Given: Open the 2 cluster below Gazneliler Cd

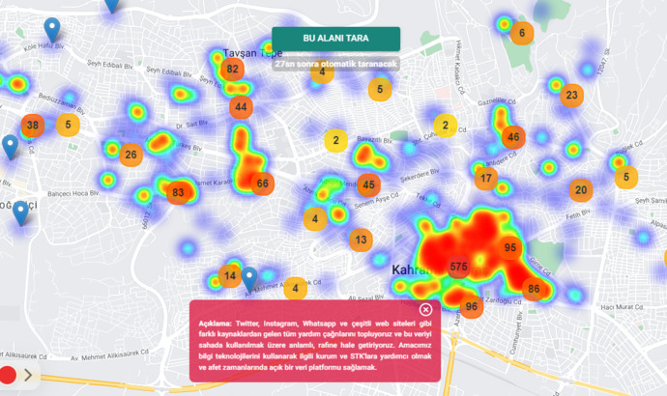Looking at the screenshot, I should [x=446, y=126].
